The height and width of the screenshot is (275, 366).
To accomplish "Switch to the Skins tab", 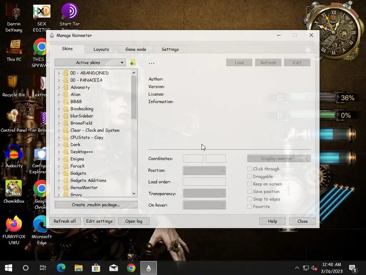I will coord(67,49).
